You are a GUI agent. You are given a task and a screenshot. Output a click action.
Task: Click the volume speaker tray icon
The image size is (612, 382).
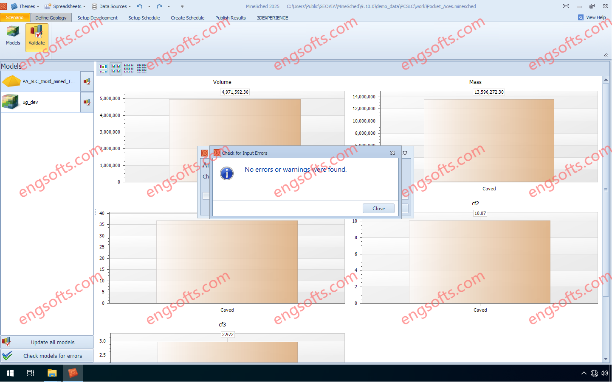pos(604,373)
